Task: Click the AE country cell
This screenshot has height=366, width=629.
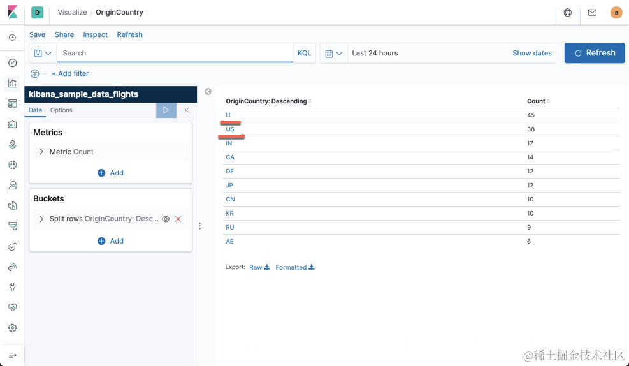Action: [229, 242]
